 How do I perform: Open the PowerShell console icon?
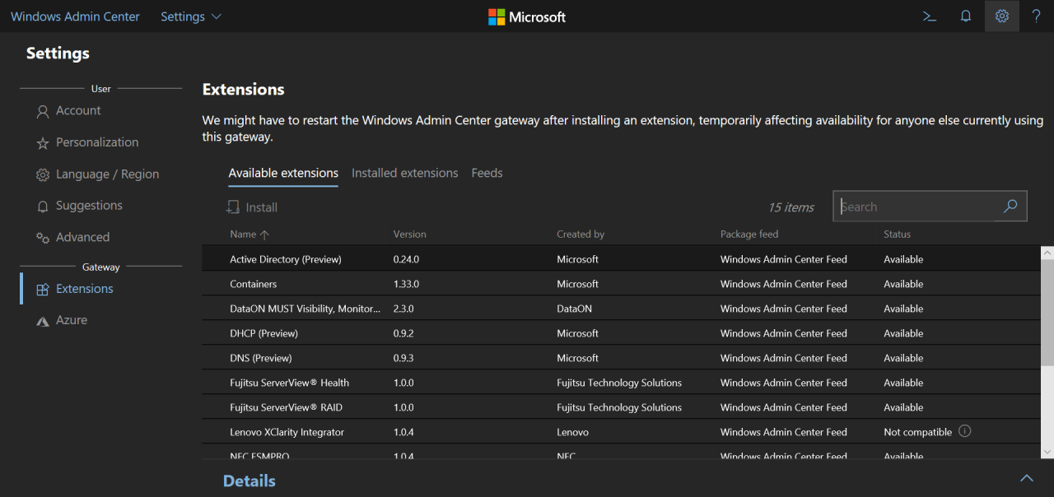tap(930, 16)
